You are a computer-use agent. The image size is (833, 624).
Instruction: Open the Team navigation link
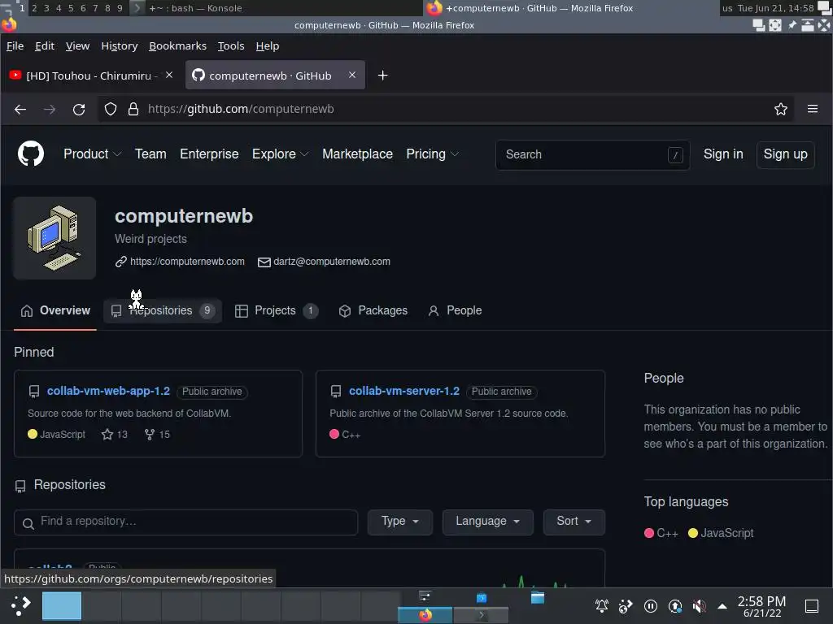(x=150, y=154)
